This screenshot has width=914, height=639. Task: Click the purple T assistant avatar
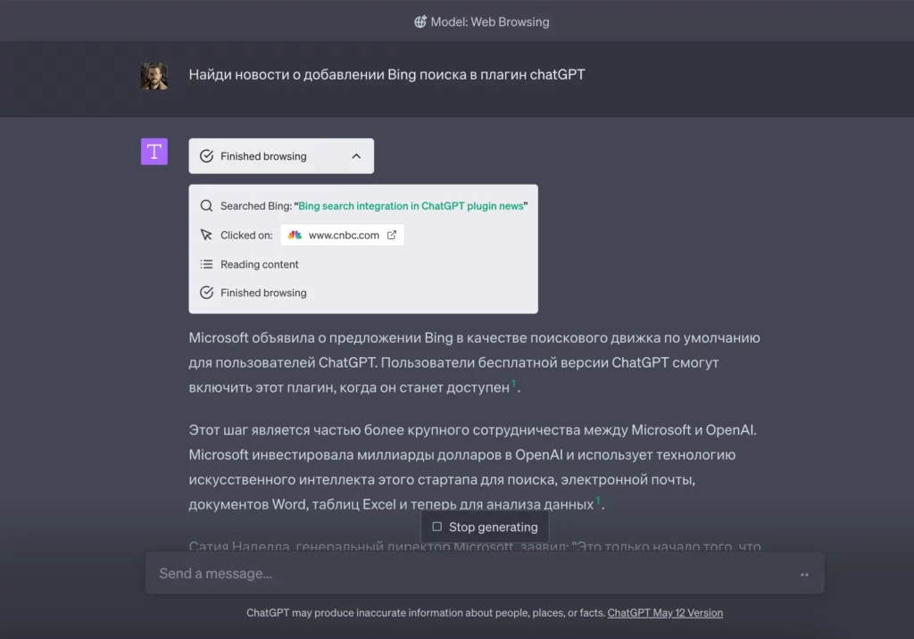154,152
